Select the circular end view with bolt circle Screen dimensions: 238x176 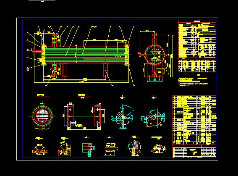pos(155,55)
